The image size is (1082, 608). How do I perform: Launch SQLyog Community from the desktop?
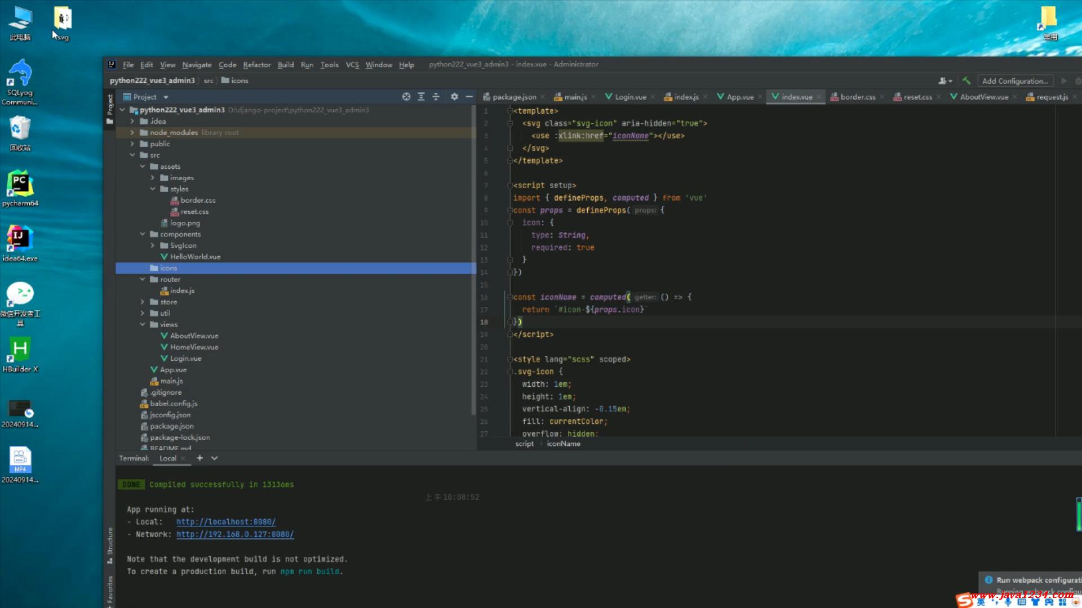tap(20, 82)
